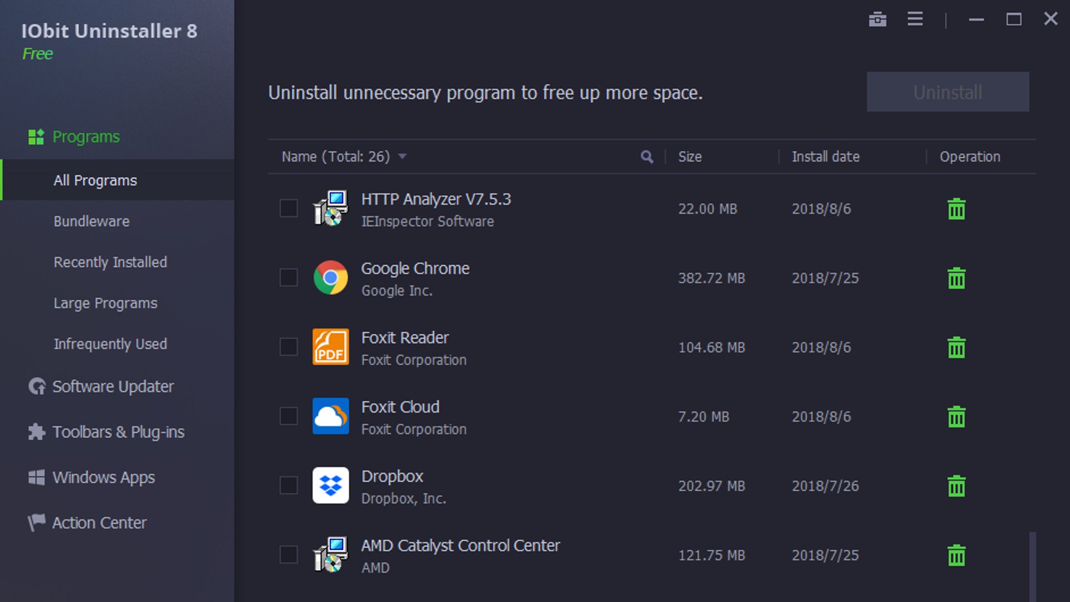This screenshot has height=602, width=1070.
Task: Click the search magnifier icon
Action: coord(646,157)
